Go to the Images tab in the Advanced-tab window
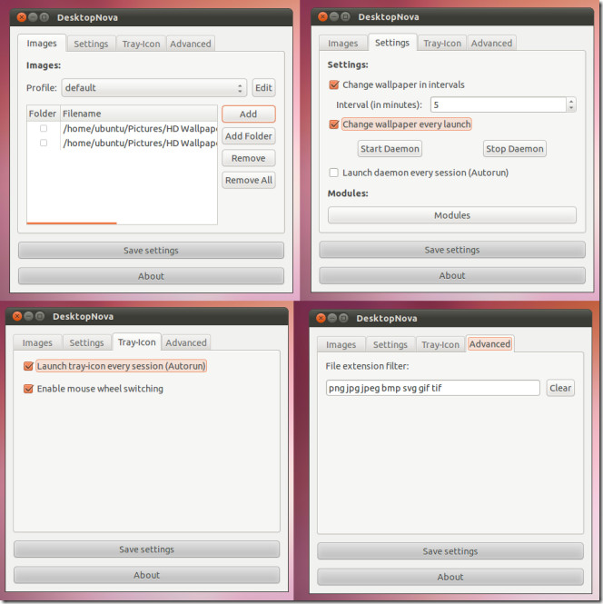The width and height of the screenshot is (603, 604). [341, 344]
